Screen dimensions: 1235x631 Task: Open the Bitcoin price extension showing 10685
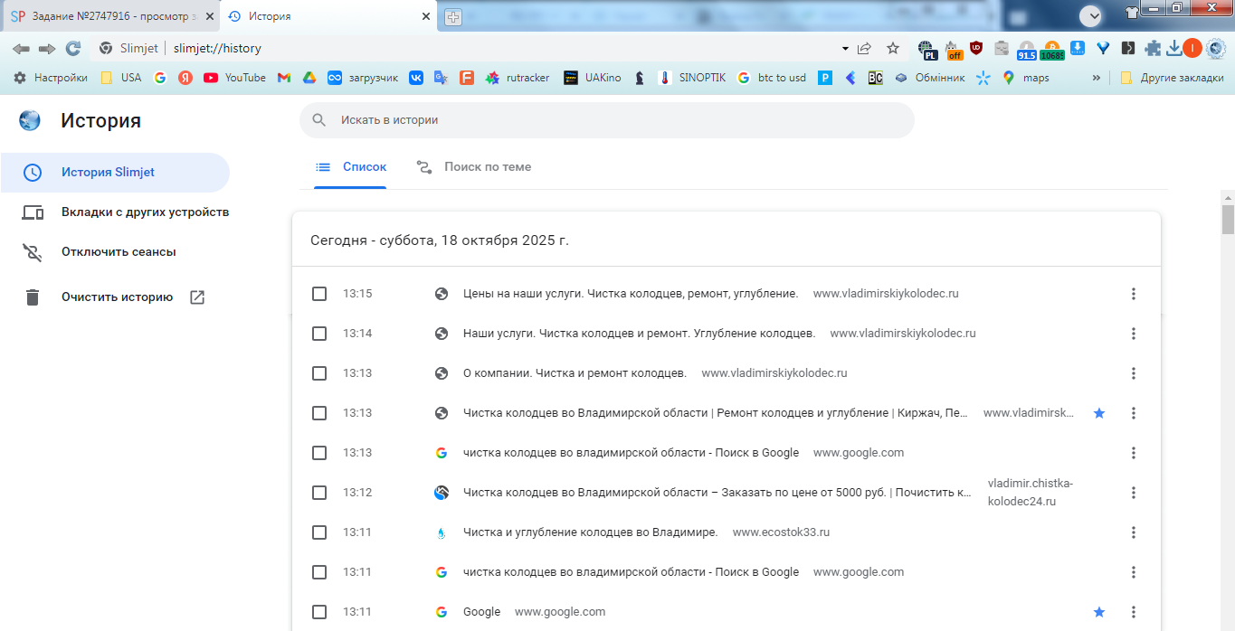[x=1052, y=50]
